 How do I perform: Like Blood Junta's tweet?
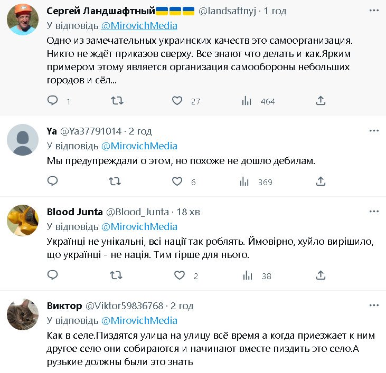pos(180,275)
